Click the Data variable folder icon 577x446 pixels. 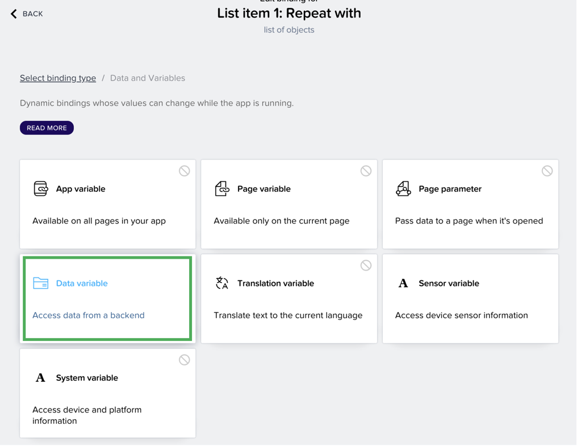click(40, 283)
